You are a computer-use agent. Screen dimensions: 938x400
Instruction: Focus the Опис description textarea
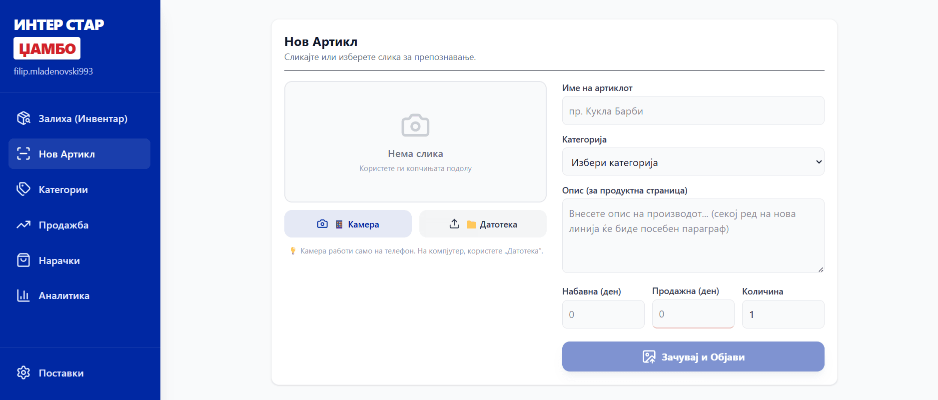[693, 235]
